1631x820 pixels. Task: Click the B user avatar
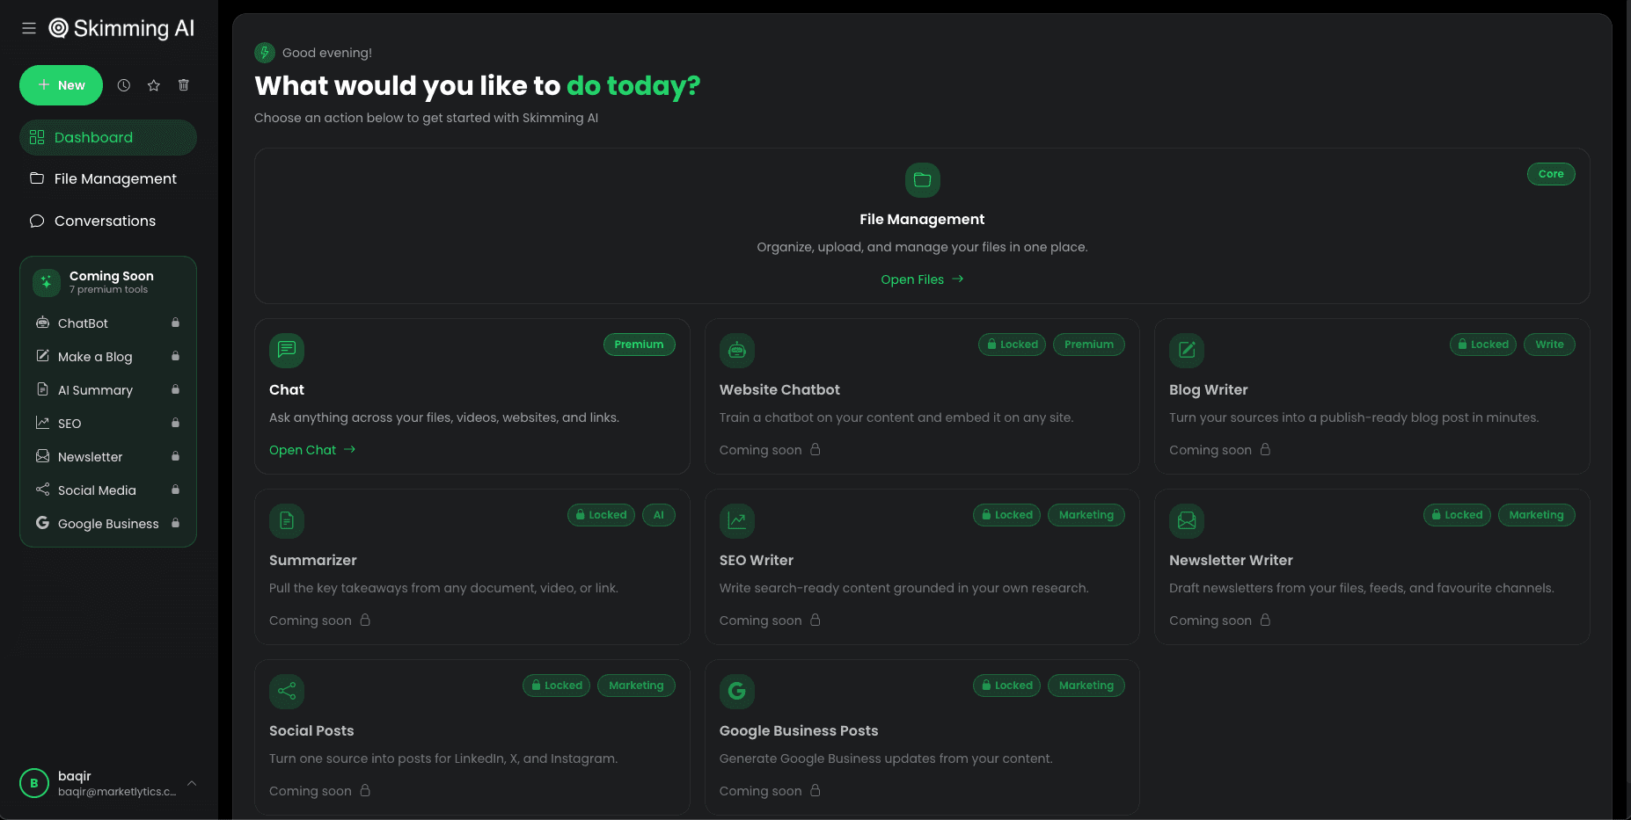coord(34,782)
